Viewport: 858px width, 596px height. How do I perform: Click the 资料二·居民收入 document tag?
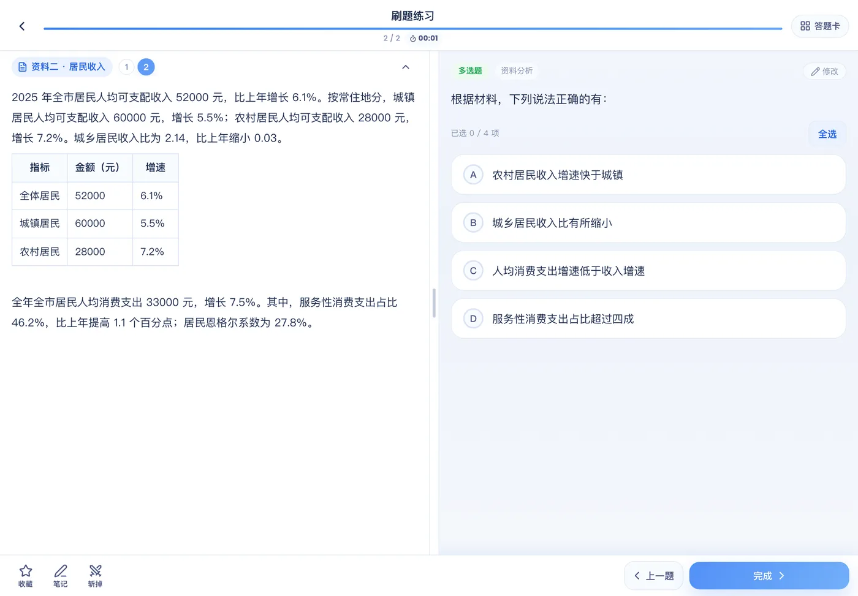pos(62,67)
